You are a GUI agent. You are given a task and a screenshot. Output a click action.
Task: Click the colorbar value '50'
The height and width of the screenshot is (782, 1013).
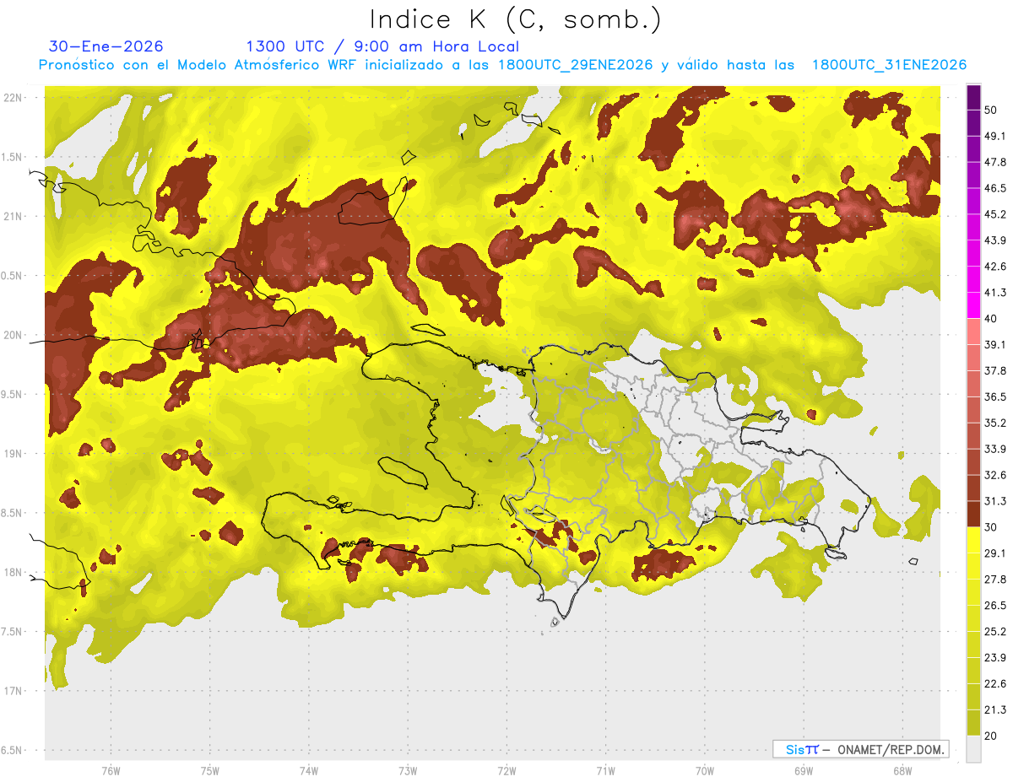pyautogui.click(x=991, y=110)
